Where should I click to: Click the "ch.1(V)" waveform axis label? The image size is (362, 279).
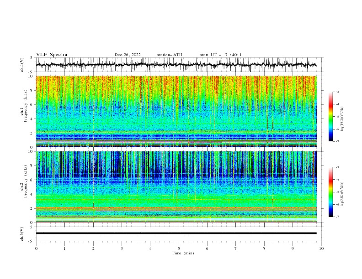click(x=22, y=65)
